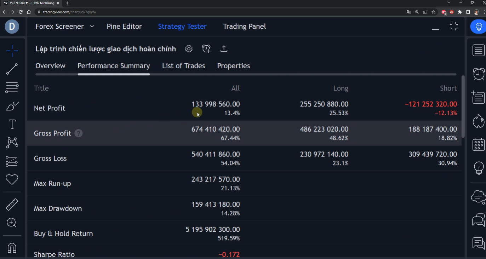Toggle the magnet mode tool
Image resolution: width=486 pixels, height=259 pixels.
click(x=12, y=248)
